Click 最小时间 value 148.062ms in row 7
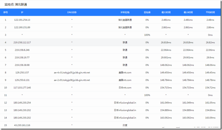222x130 pixels. click(x=188, y=65)
